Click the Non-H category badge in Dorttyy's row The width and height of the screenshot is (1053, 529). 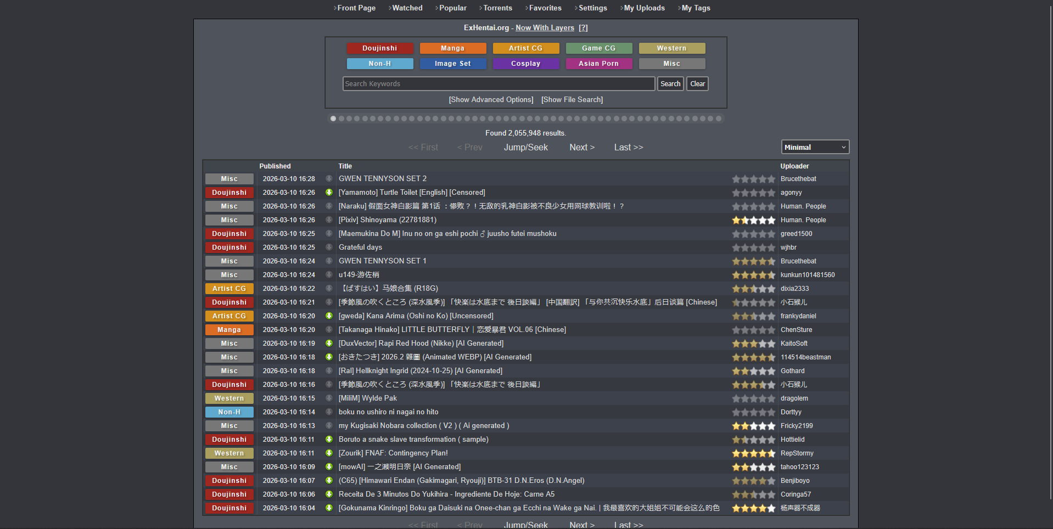coord(229,412)
